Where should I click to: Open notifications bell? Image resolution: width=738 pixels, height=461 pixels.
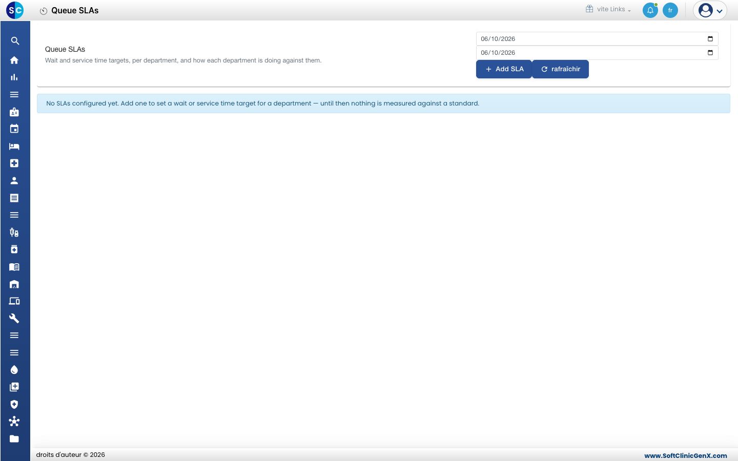click(x=650, y=10)
